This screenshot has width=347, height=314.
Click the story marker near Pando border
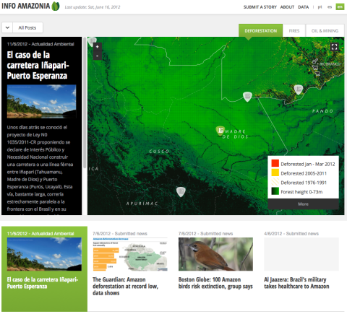(299, 90)
